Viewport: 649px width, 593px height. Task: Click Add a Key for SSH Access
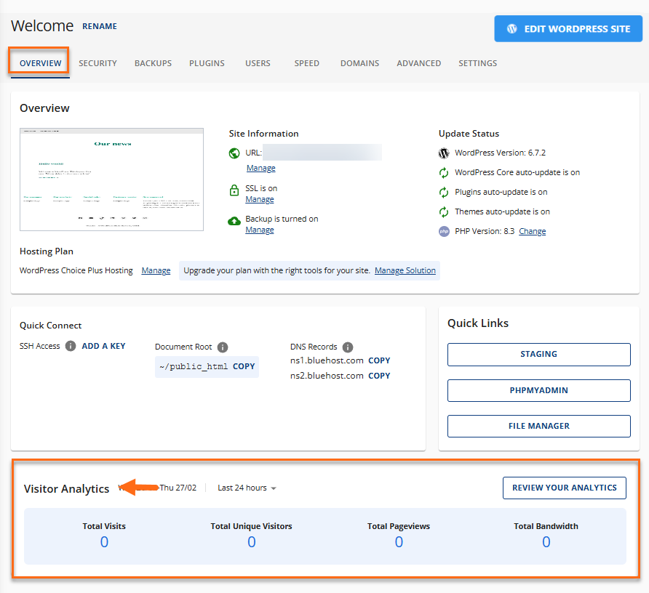click(103, 346)
